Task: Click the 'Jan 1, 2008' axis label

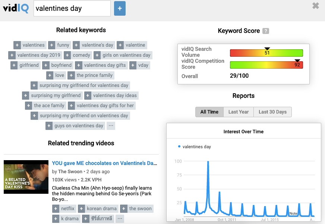Action: (184, 220)
